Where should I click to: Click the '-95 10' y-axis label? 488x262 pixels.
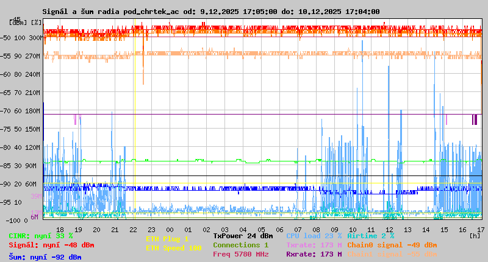click(11, 202)
